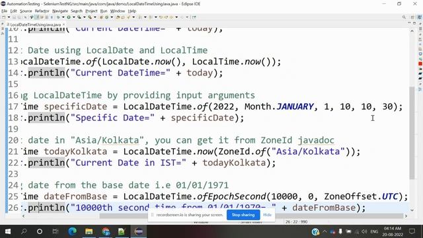Viewport: 423px width, 238px height.
Task: Click the cursor position 26 : 22 : 990 status
Action: coord(297,222)
